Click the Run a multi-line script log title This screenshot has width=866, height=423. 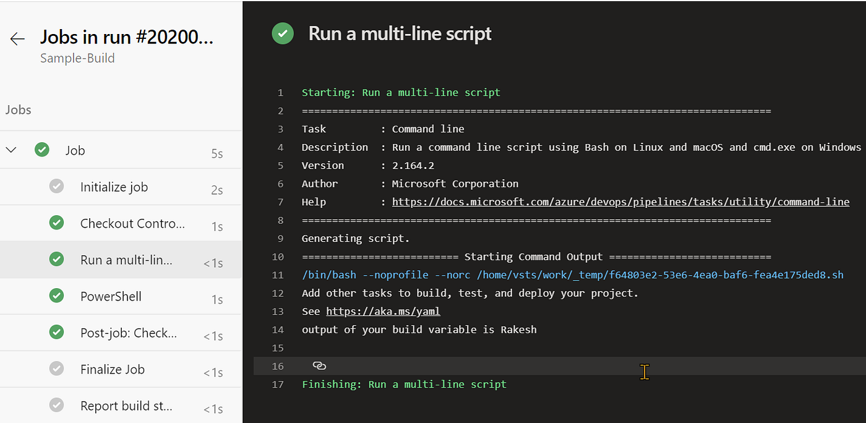pyautogui.click(x=400, y=33)
